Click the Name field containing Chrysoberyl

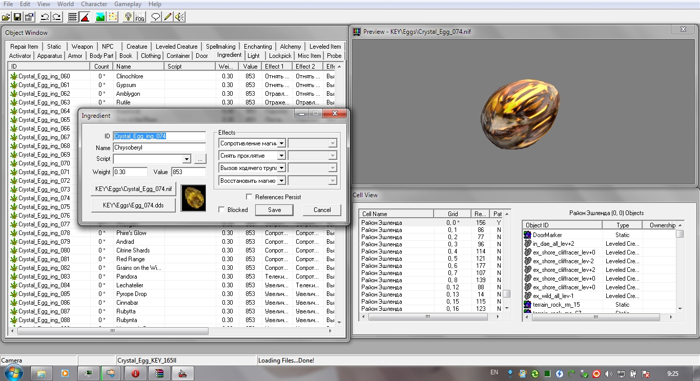159,147
